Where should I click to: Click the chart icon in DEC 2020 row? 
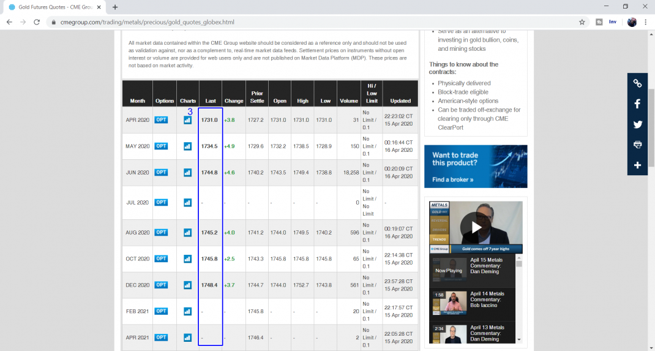click(187, 285)
